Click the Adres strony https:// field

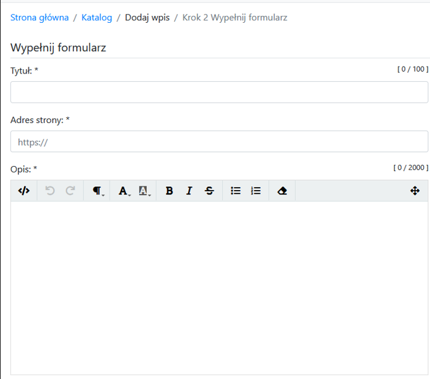click(x=219, y=141)
